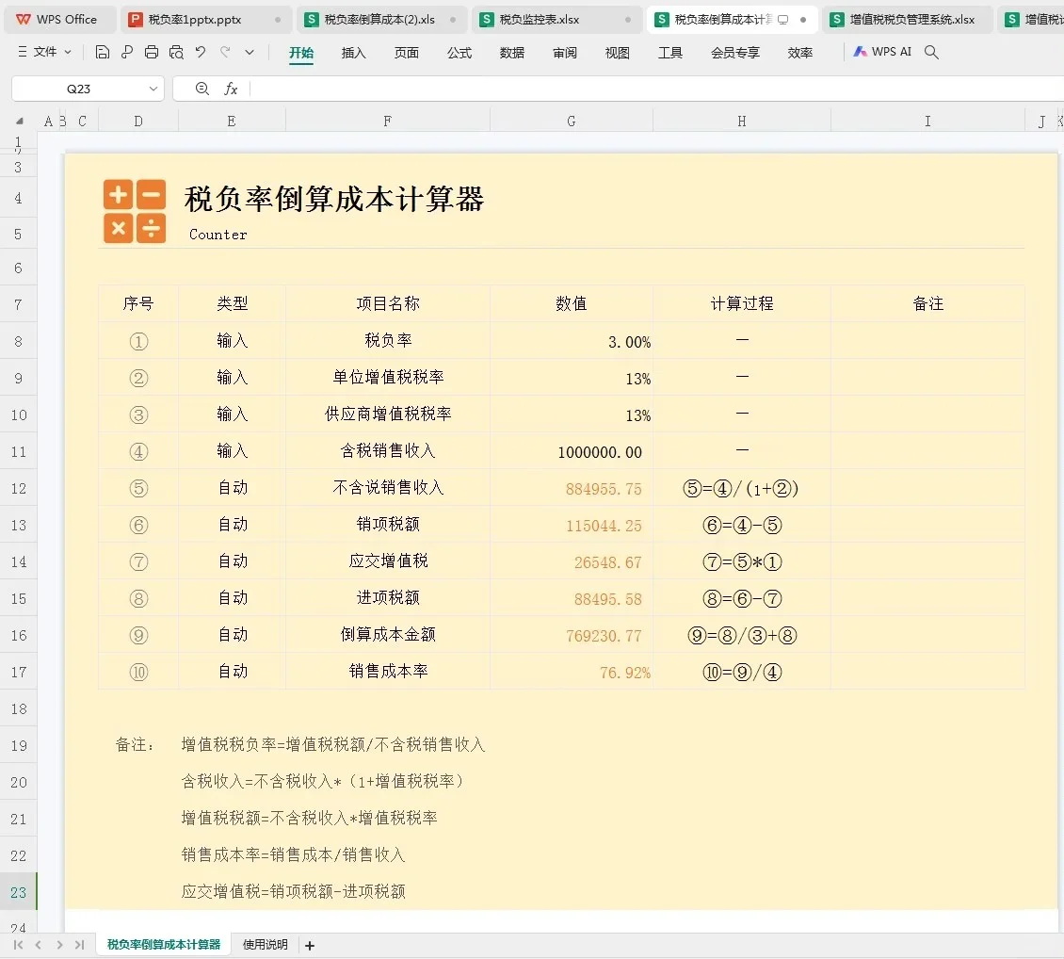Image resolution: width=1064 pixels, height=959 pixels.
Task: Expand quick access toolbar chevron
Action: pos(250,52)
